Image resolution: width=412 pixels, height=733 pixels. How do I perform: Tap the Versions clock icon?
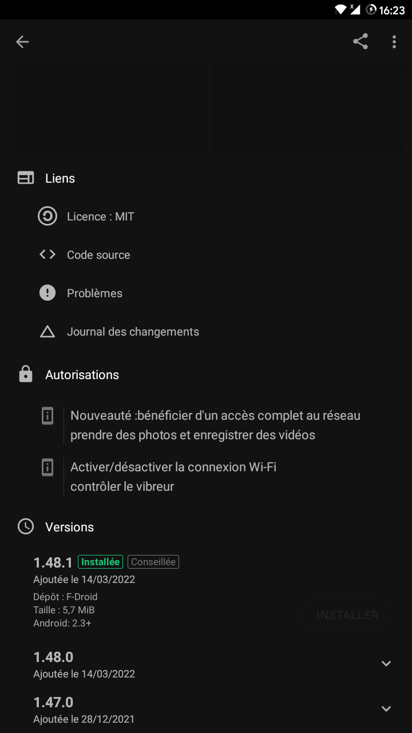click(x=25, y=526)
